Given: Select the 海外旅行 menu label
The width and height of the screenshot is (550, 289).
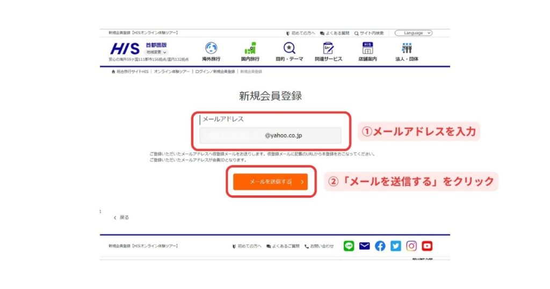Looking at the screenshot, I should click(211, 59).
